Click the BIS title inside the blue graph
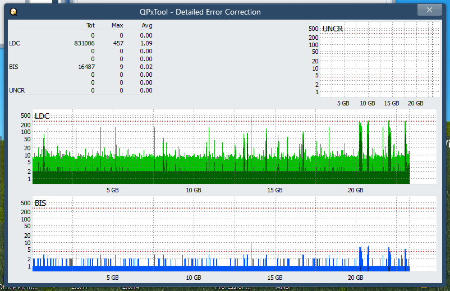Image resolution: width=450 pixels, height=291 pixels. [x=40, y=203]
